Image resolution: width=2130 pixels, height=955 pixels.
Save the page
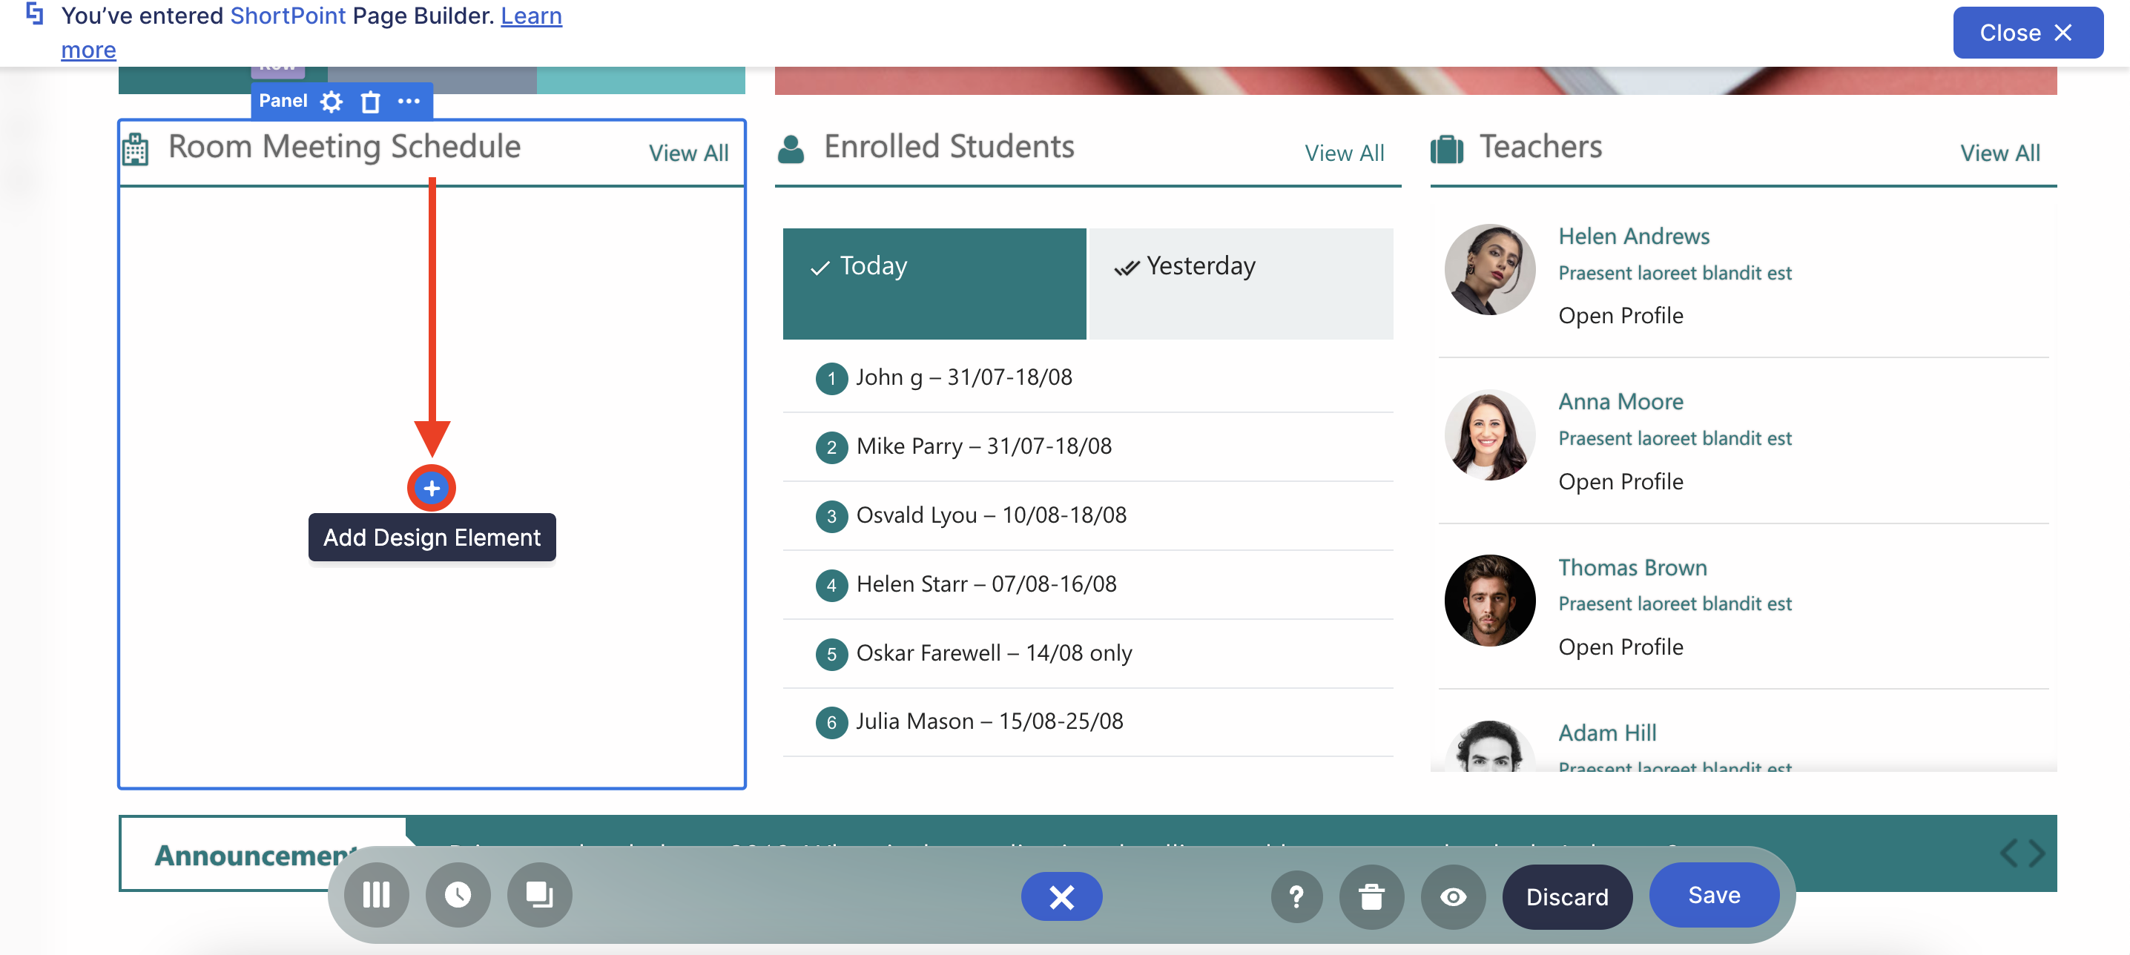click(x=1713, y=895)
